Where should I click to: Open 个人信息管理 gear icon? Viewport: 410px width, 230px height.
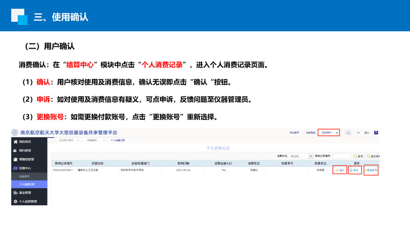click(x=15, y=201)
